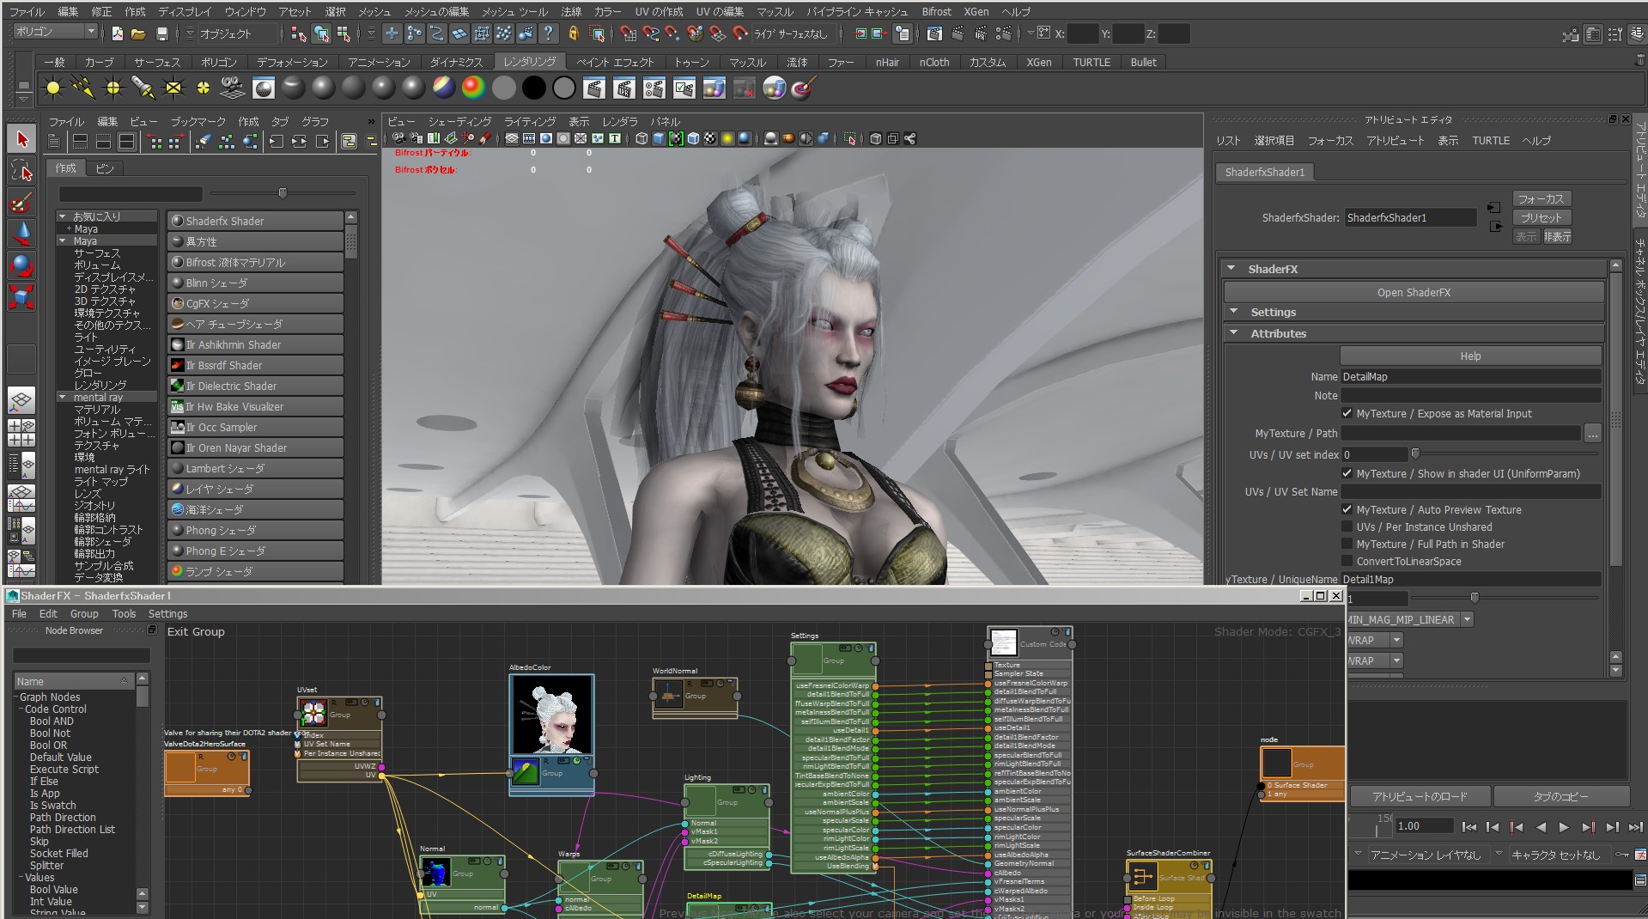Viewport: 1648px width, 919px height.
Task: Click the browse button next to MyTexture Path
Action: [x=1593, y=434]
